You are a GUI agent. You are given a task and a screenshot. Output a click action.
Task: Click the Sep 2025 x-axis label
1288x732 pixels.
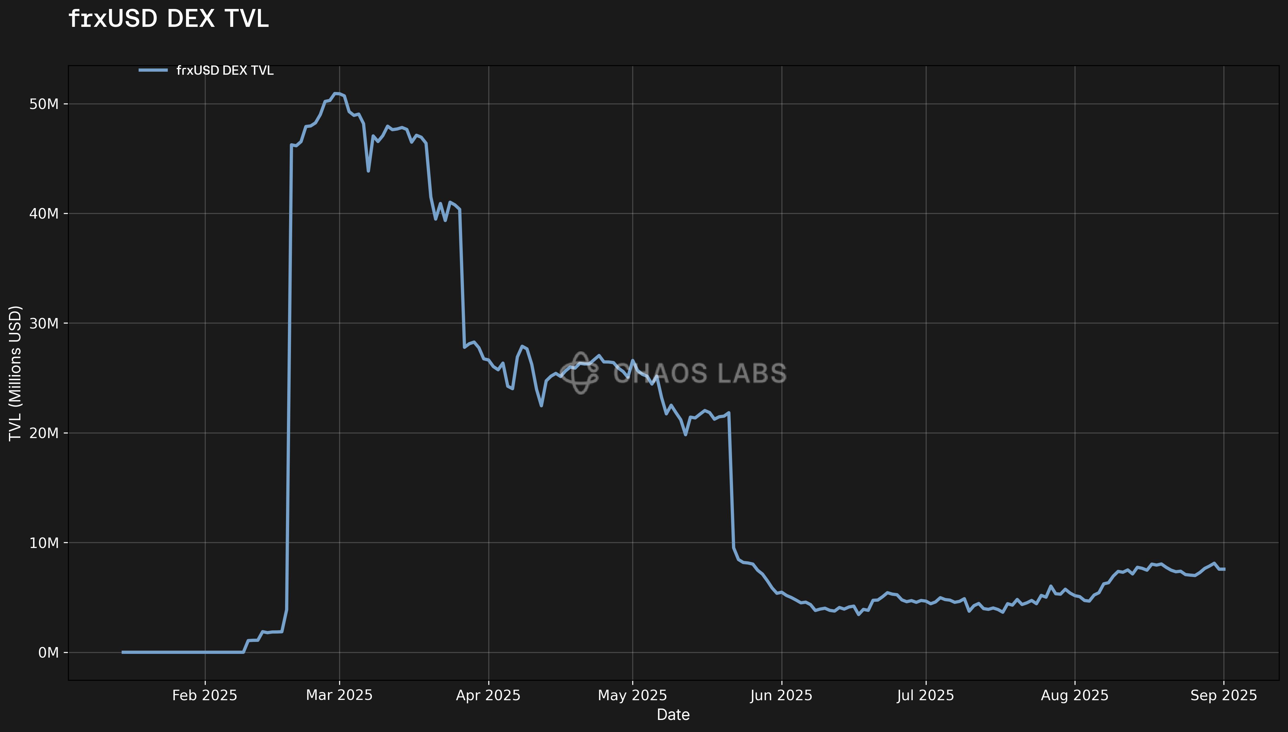[x=1224, y=695]
